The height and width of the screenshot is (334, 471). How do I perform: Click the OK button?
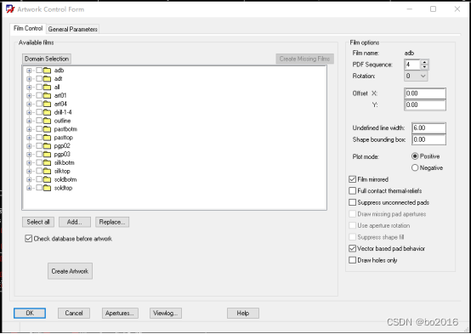click(30, 314)
